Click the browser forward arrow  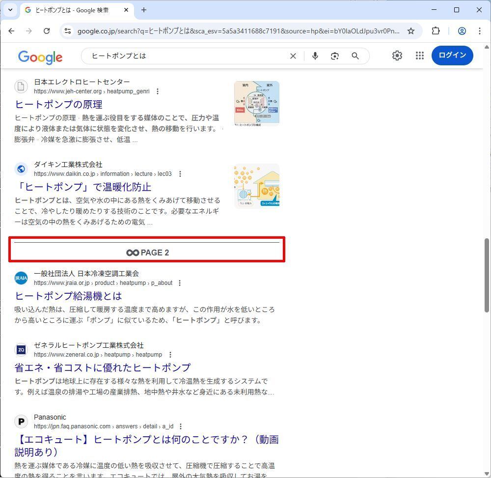[29, 30]
